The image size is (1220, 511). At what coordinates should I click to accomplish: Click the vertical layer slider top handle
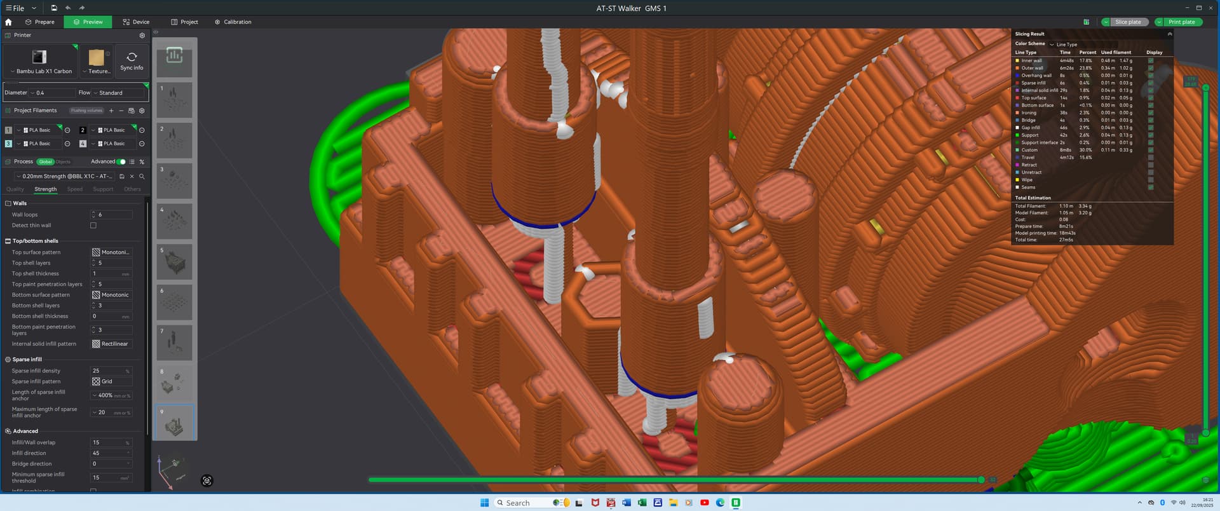coord(1205,88)
